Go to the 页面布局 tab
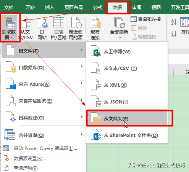 click(x=74, y=8)
